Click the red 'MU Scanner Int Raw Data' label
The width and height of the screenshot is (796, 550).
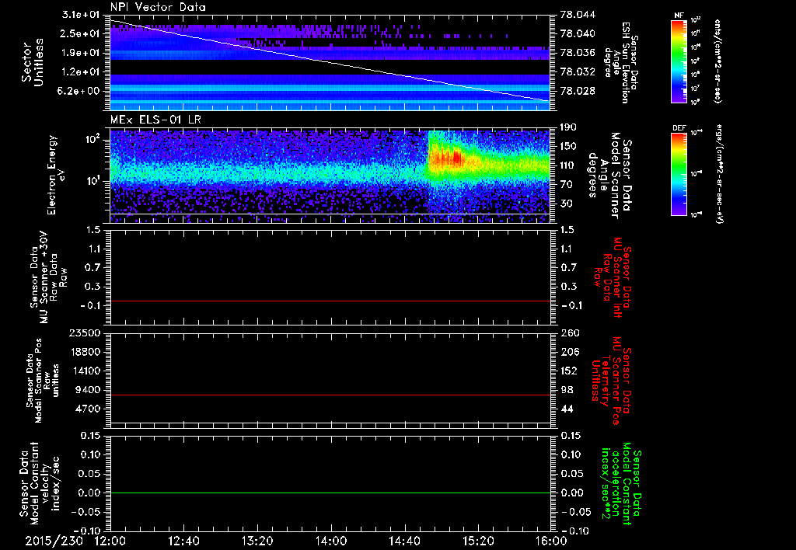tap(612, 277)
